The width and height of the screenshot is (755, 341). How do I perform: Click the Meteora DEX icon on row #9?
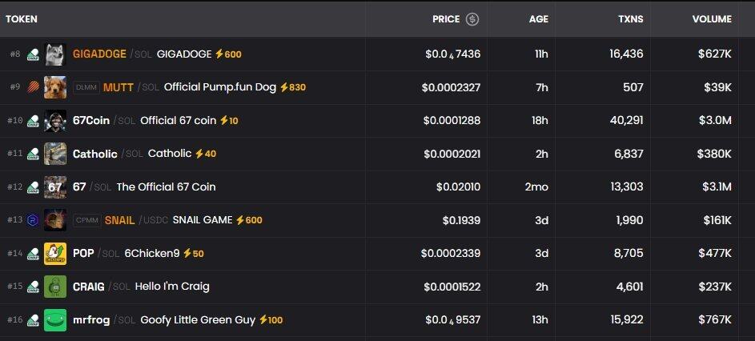tap(33, 87)
